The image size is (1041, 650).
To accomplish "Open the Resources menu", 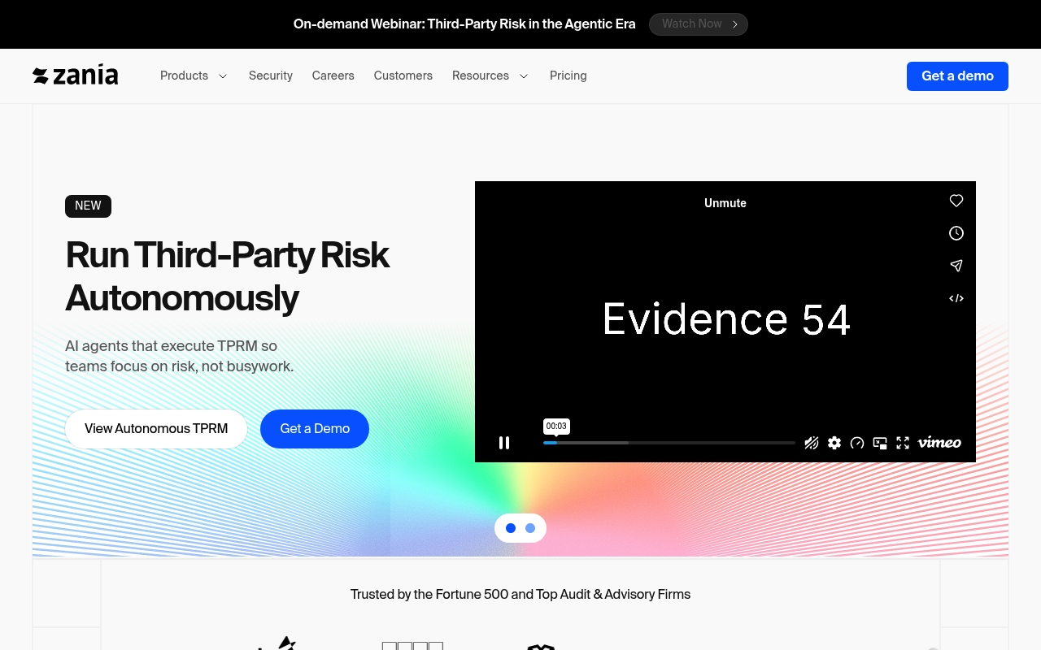I will [x=481, y=76].
